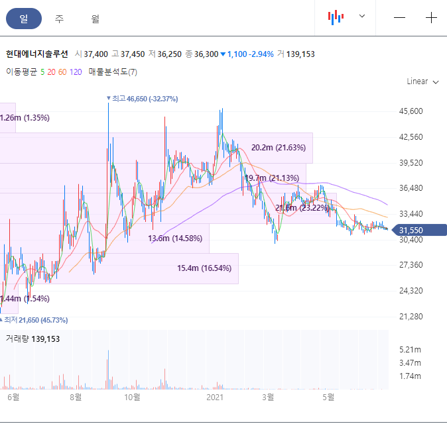Click the 1.74m volume axis label
Viewport: 447px width, 426px height.
pos(410,376)
